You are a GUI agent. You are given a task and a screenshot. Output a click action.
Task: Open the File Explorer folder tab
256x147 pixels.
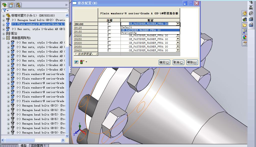pyautogui.click(x=244, y=25)
